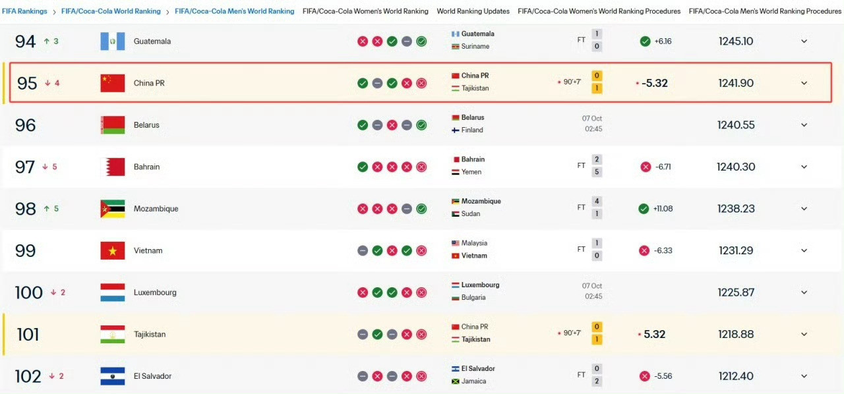
Task: Click the Mozambique flag icon
Action: click(x=112, y=209)
